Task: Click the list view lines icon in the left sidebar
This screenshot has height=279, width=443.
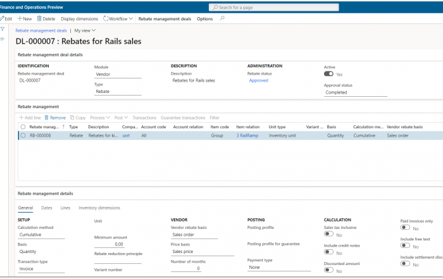Action: click(3, 39)
